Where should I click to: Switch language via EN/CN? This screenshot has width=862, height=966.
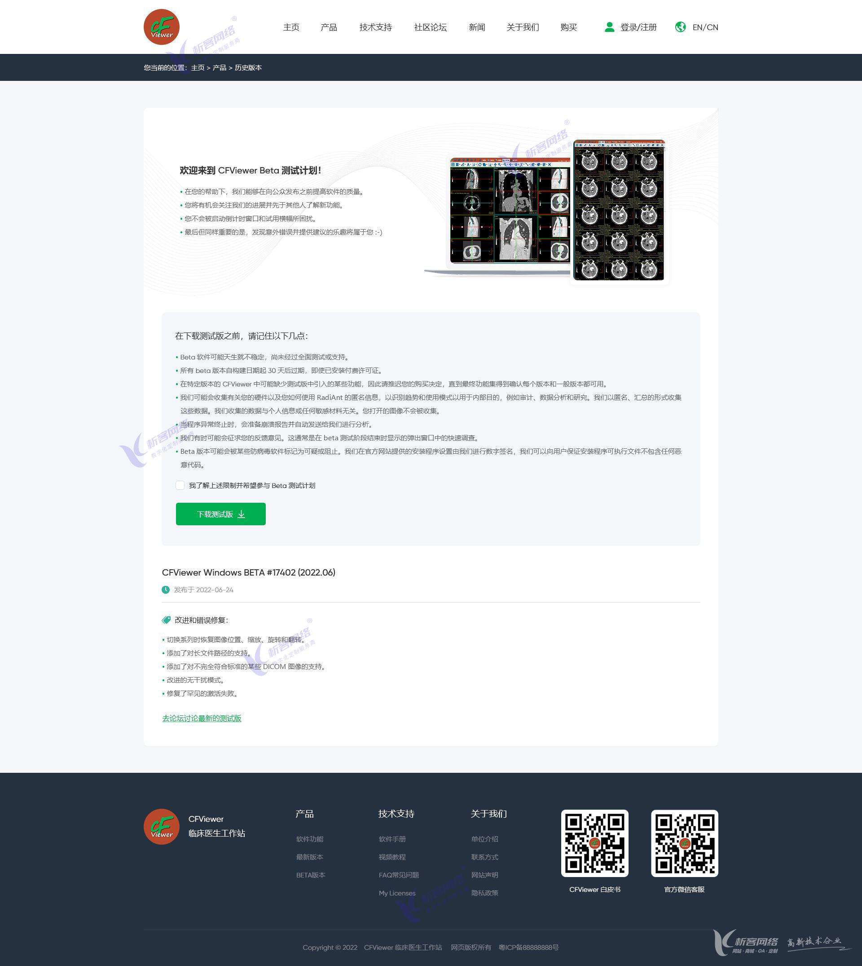[705, 27]
